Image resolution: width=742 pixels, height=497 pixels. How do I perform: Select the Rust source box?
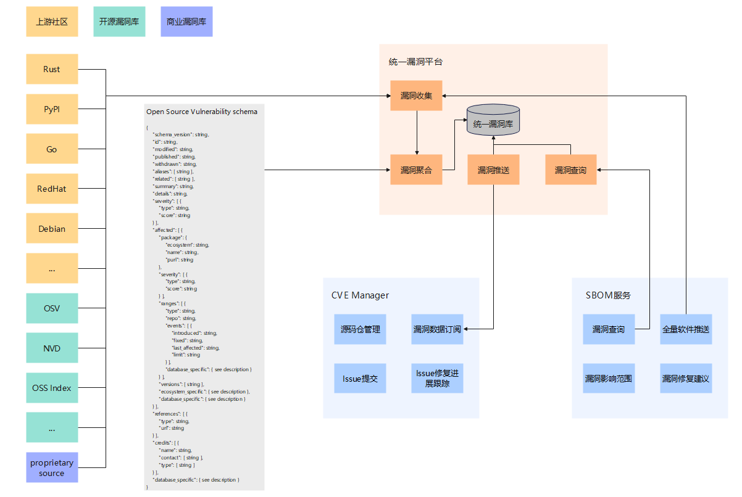coord(52,69)
